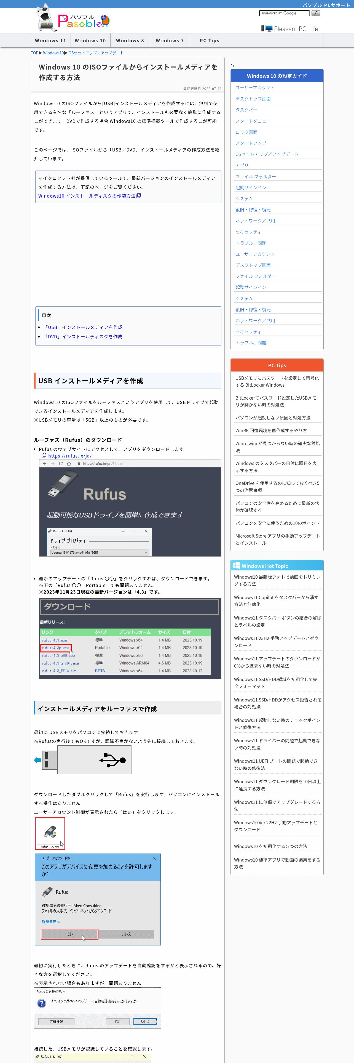Open the Windows 11 menu tab
The height and width of the screenshot is (1063, 354).
(x=50, y=41)
